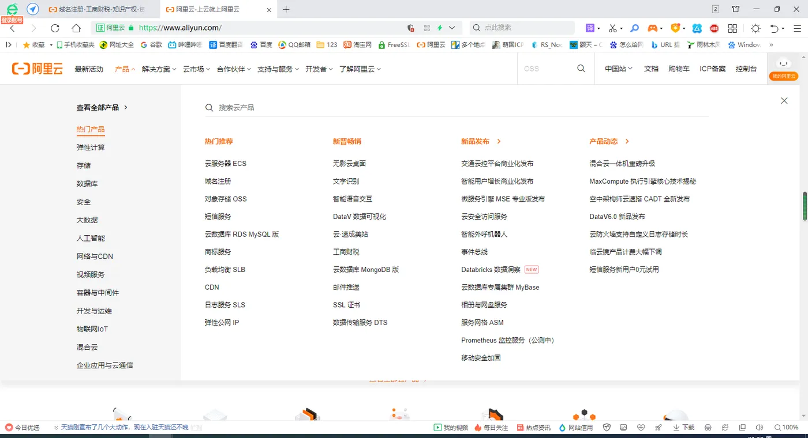Click the green lightning speed mode icon
The image size is (808, 438).
click(440, 28)
